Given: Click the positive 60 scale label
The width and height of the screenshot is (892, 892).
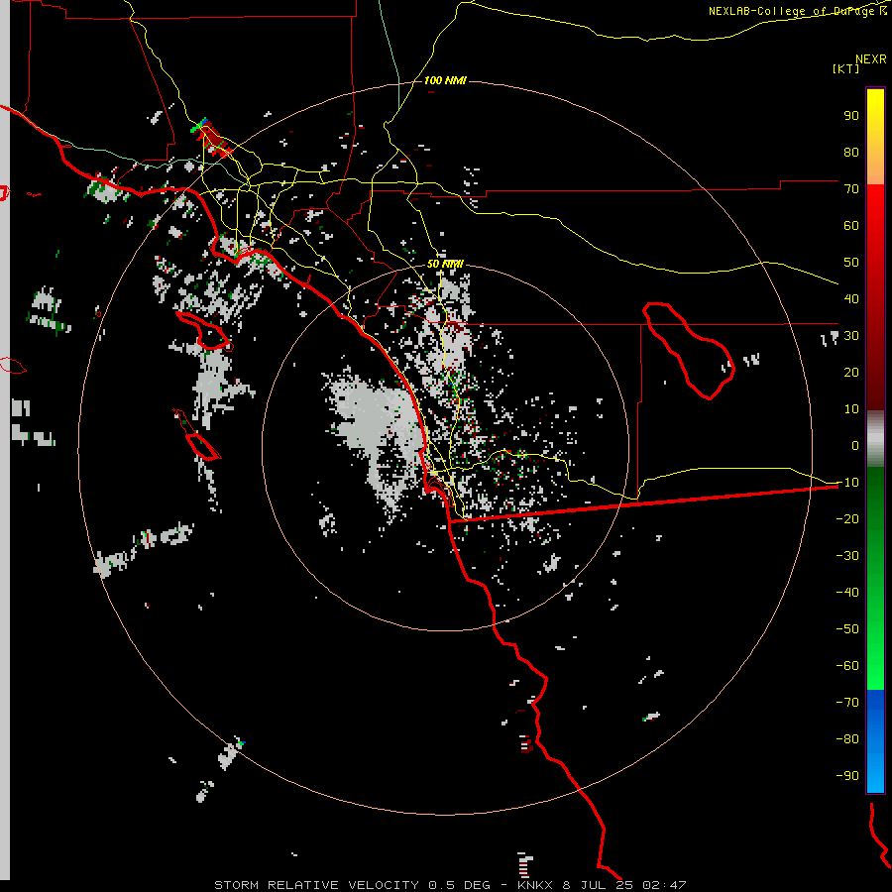Looking at the screenshot, I should click(x=851, y=226).
